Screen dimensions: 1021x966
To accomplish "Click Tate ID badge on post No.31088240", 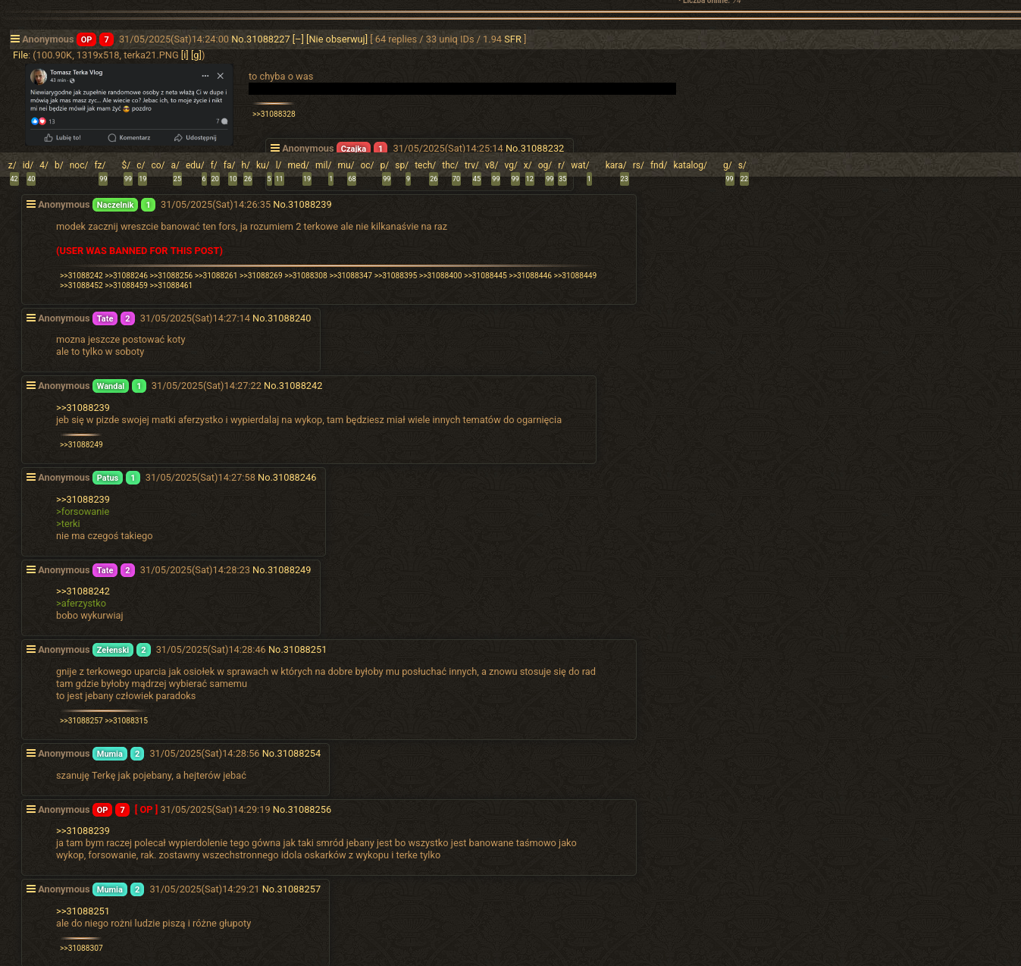I will 105,318.
